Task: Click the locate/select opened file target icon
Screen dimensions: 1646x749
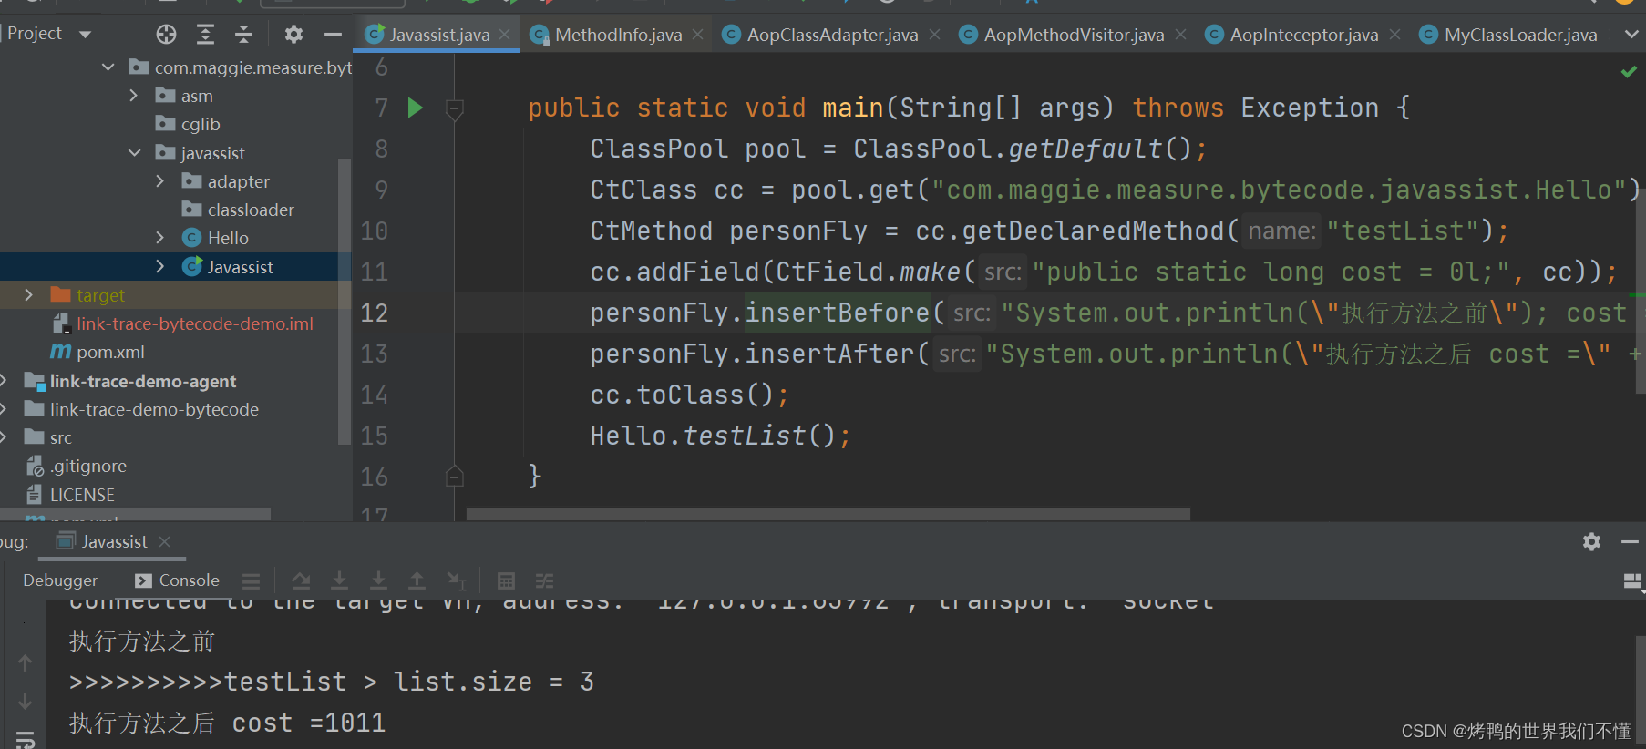Action: click(166, 35)
